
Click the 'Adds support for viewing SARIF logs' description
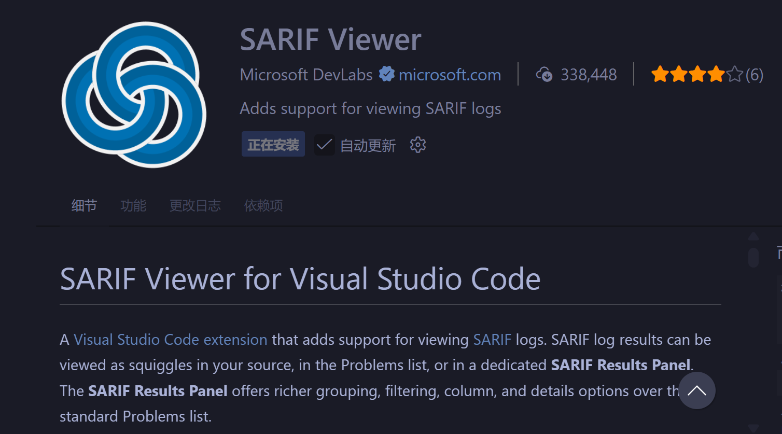pos(370,109)
